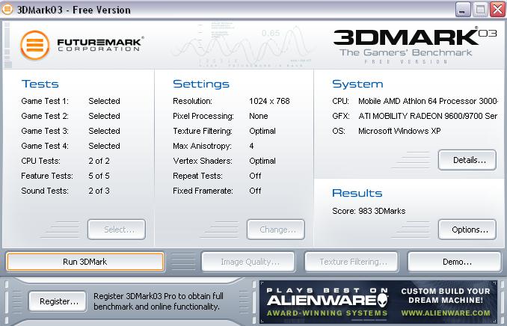Click the 3DMARK03 Gamers' Benchmark logo
507x326 pixels.
[x=415, y=46]
